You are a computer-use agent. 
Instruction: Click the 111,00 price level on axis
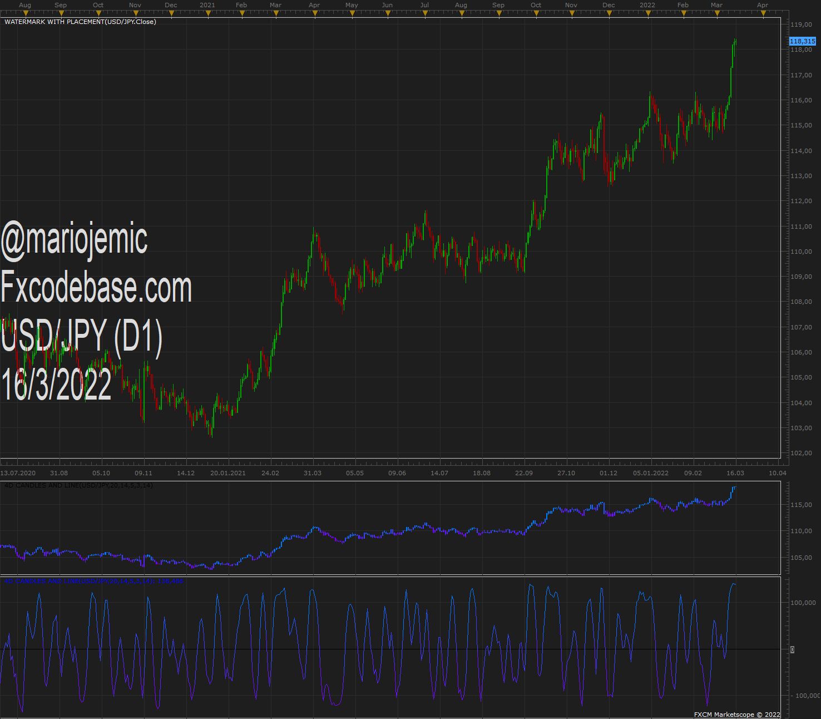(802, 226)
